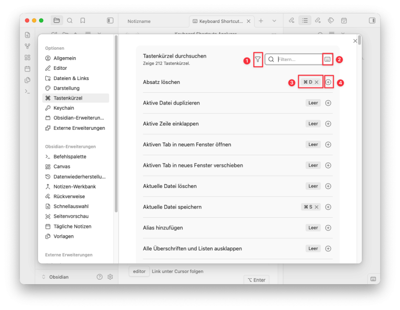Open the graph view icon in the left ribbon
The width and height of the screenshot is (400, 310).
(x=27, y=46)
